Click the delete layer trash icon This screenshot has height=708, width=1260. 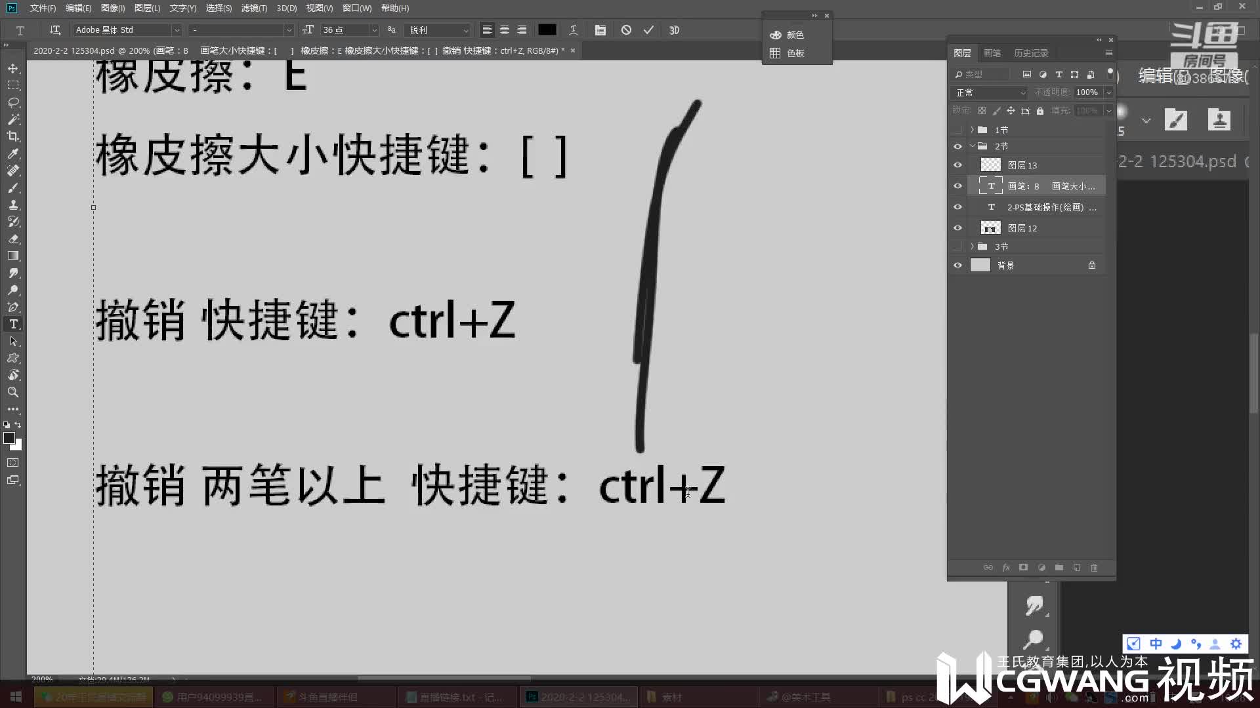[x=1094, y=568]
